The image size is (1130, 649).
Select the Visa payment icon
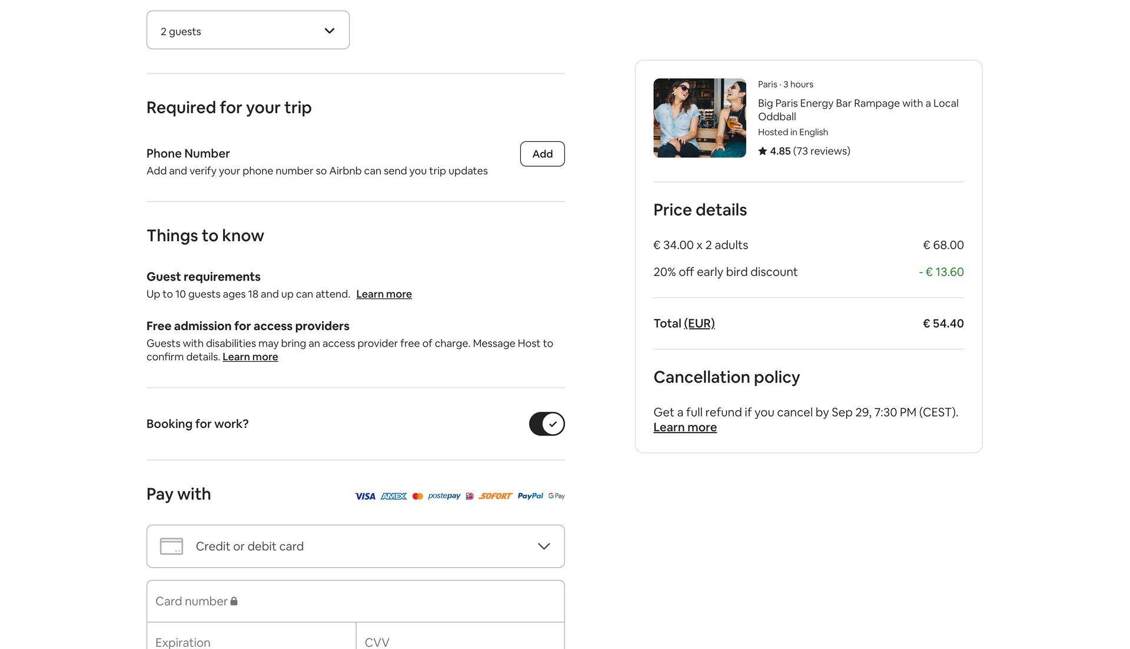(365, 496)
